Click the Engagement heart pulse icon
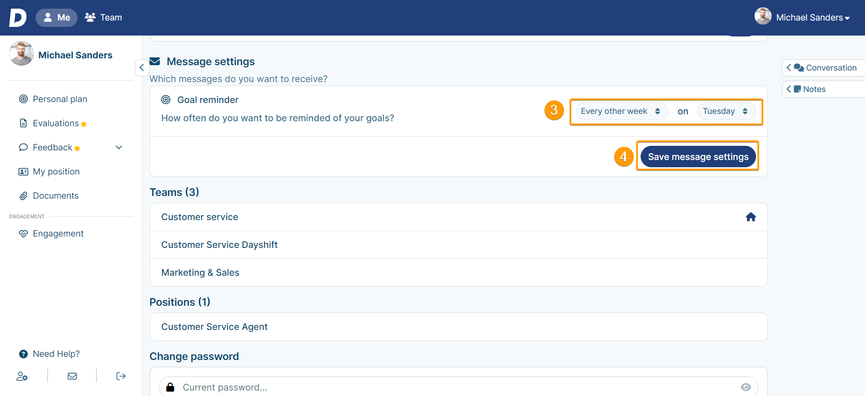Viewport: 865px width, 396px height. 23,233
